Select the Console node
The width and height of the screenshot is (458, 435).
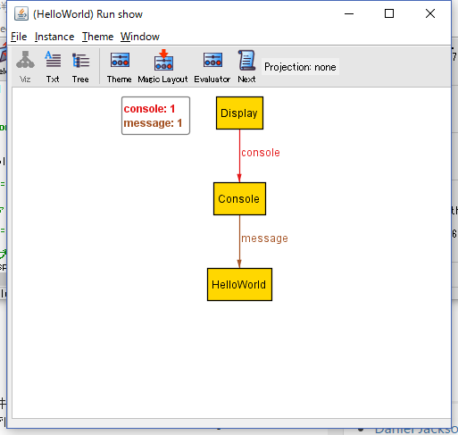pos(239,199)
